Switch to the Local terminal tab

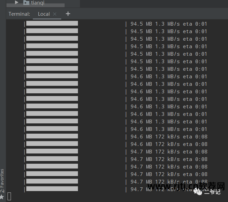44,14
